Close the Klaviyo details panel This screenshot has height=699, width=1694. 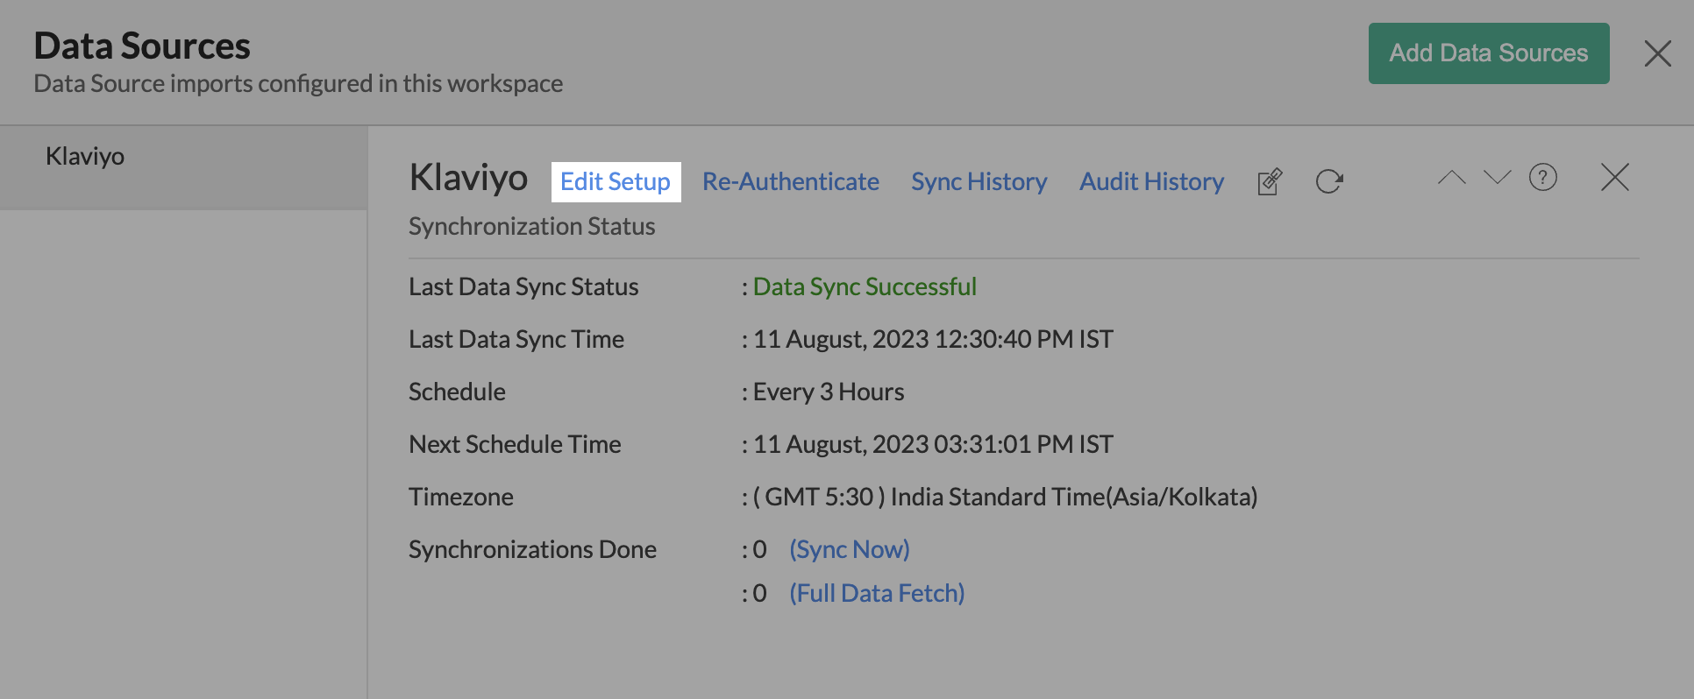pyautogui.click(x=1614, y=178)
